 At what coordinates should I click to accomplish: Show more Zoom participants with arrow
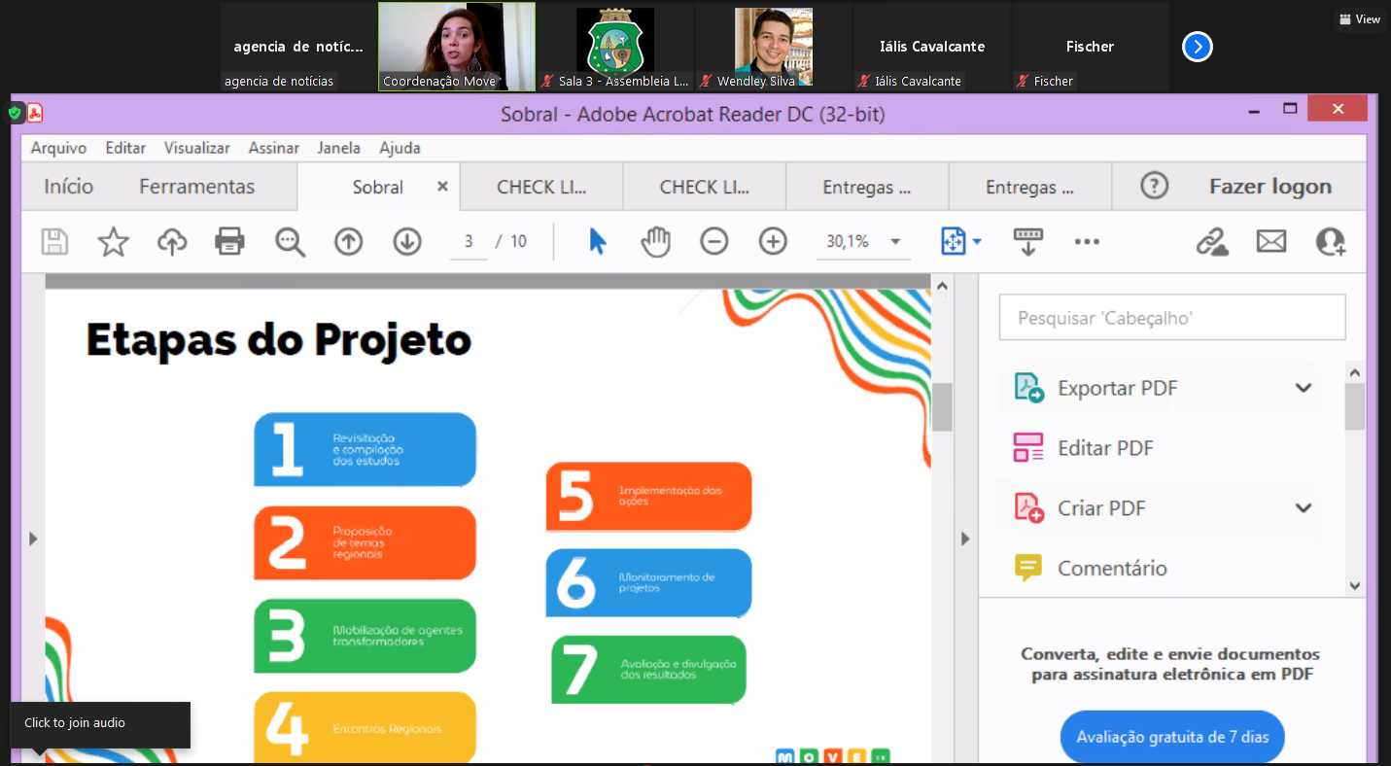(1198, 47)
